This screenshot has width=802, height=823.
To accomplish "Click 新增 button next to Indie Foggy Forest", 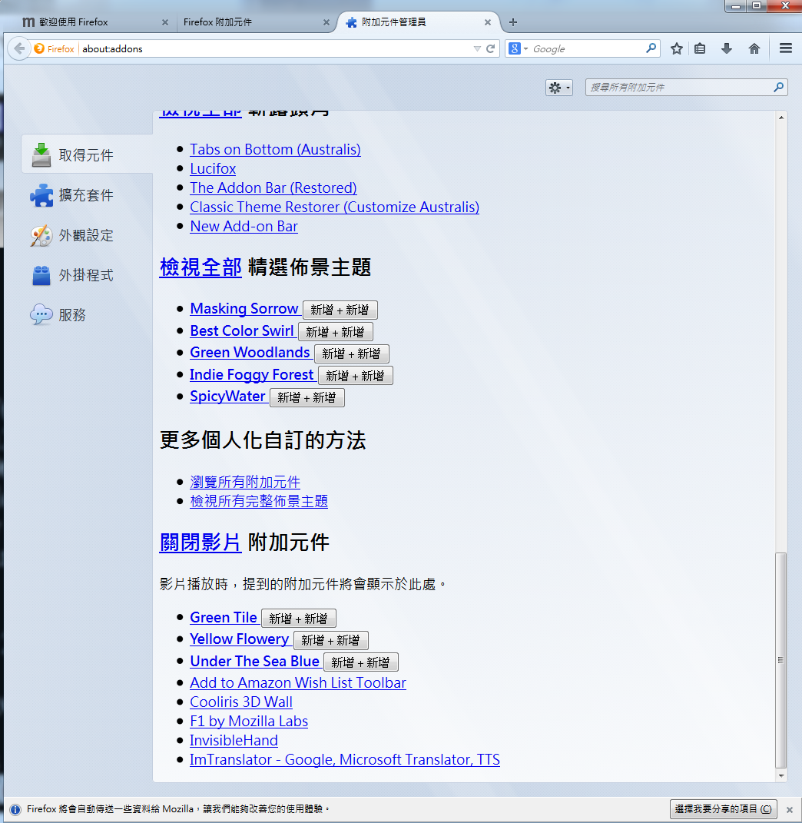I will point(356,376).
